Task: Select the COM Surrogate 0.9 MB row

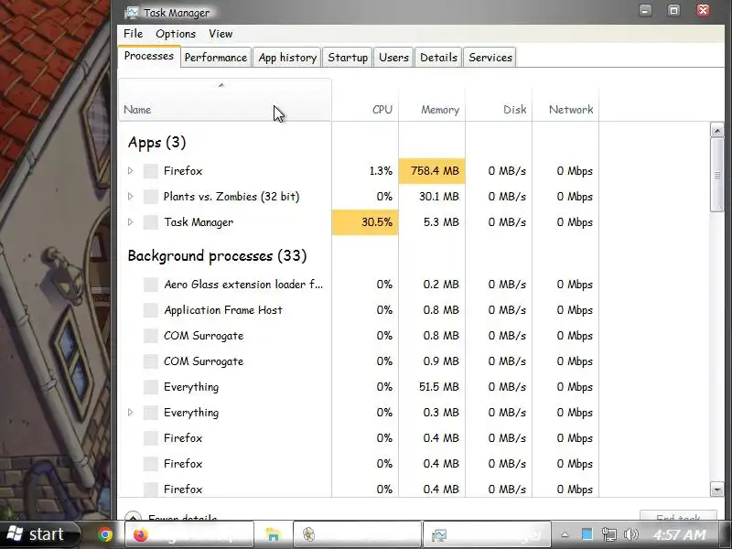Action: 359,361
